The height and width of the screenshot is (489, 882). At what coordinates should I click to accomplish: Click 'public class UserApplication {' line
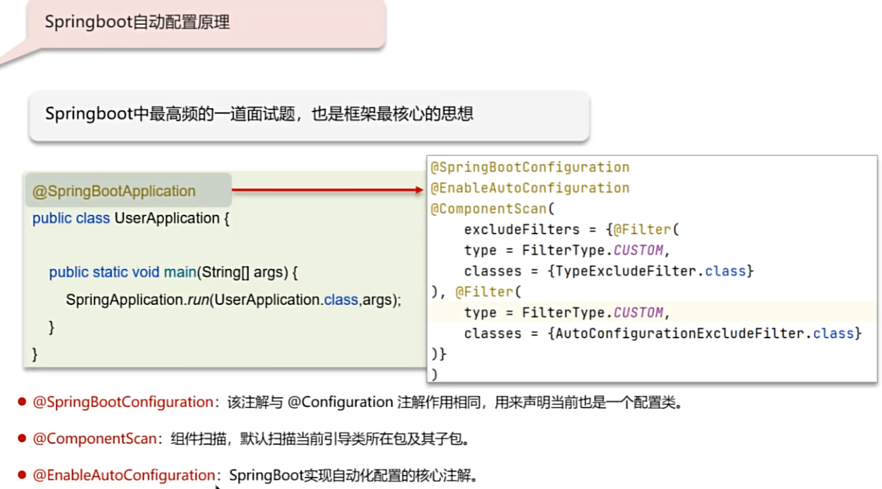(x=131, y=218)
